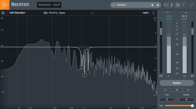Click the input gain value 0.0
196x109 pixels.
[x=161, y=76]
